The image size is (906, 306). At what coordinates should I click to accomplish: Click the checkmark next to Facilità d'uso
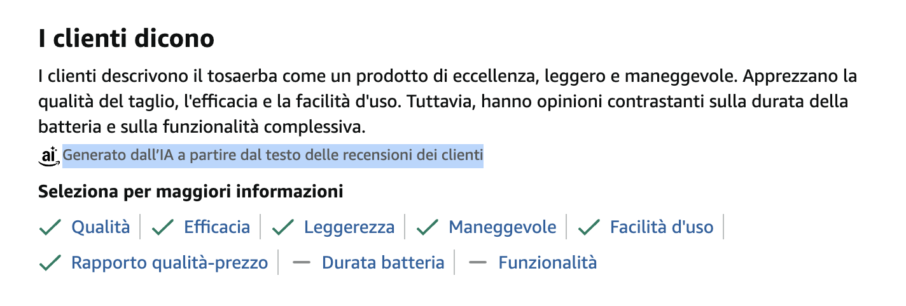coord(589,227)
